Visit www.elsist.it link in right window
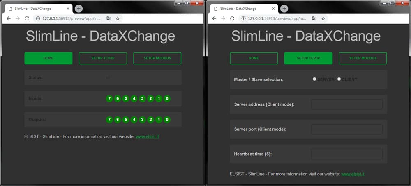Screen dimensions: 411x186 pos(353,174)
